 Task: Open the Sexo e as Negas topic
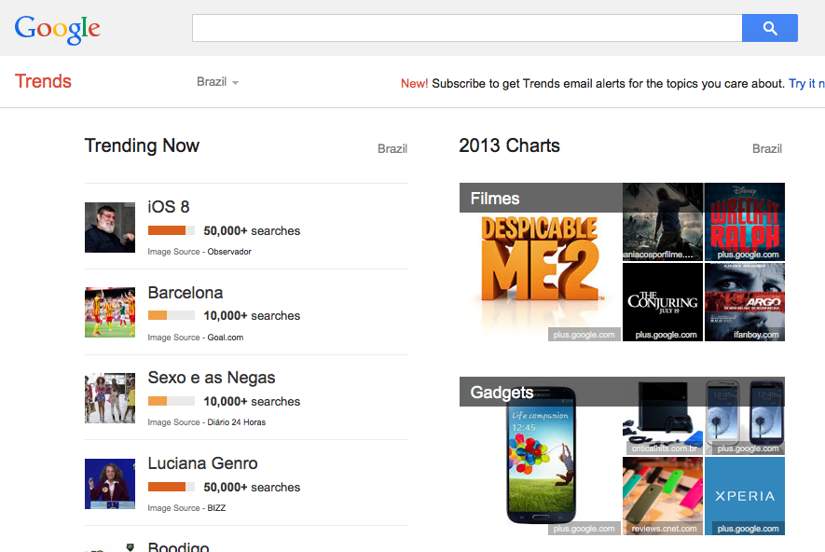coord(212,378)
